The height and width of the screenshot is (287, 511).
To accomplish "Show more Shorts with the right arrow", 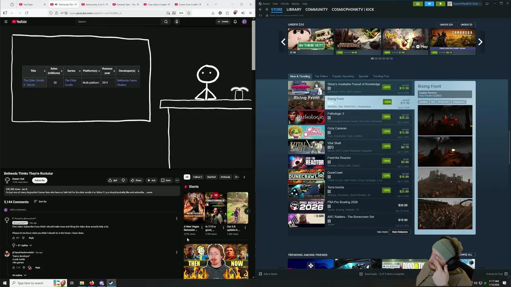I will pyautogui.click(x=247, y=211).
